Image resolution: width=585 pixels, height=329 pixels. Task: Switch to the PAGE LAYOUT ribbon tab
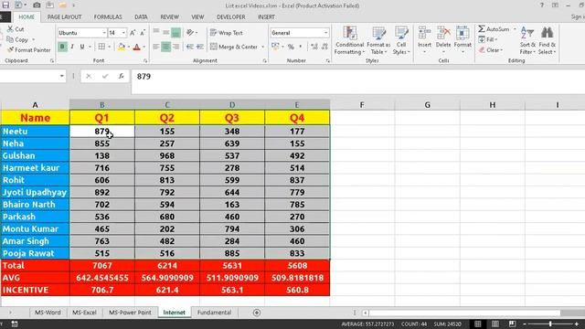point(64,17)
